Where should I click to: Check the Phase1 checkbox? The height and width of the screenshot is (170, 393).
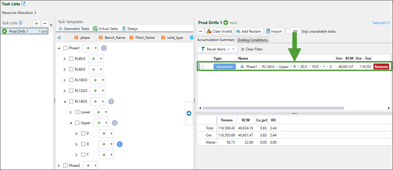click(65, 48)
